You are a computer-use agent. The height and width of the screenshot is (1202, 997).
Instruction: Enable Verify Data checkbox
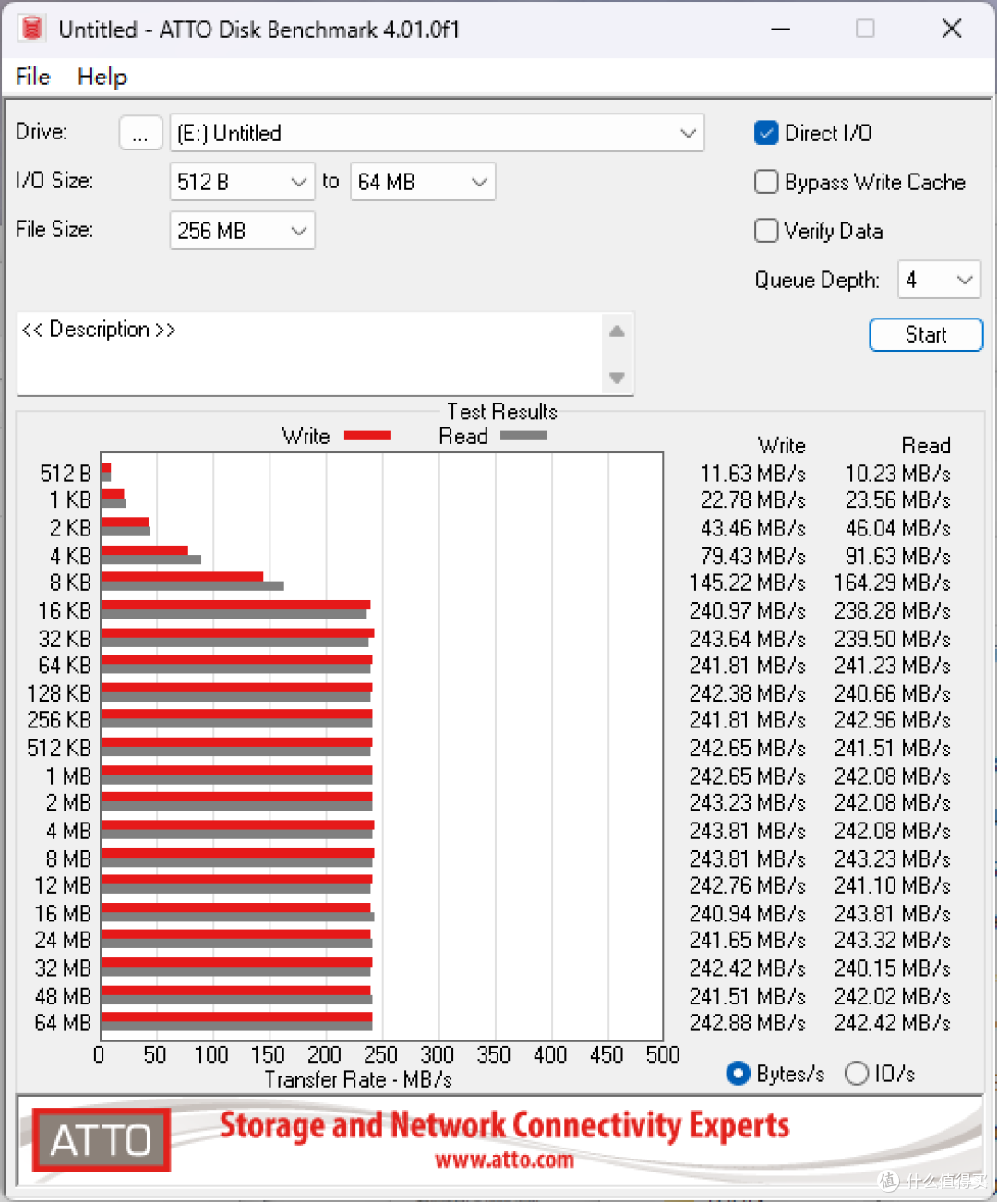tap(766, 231)
